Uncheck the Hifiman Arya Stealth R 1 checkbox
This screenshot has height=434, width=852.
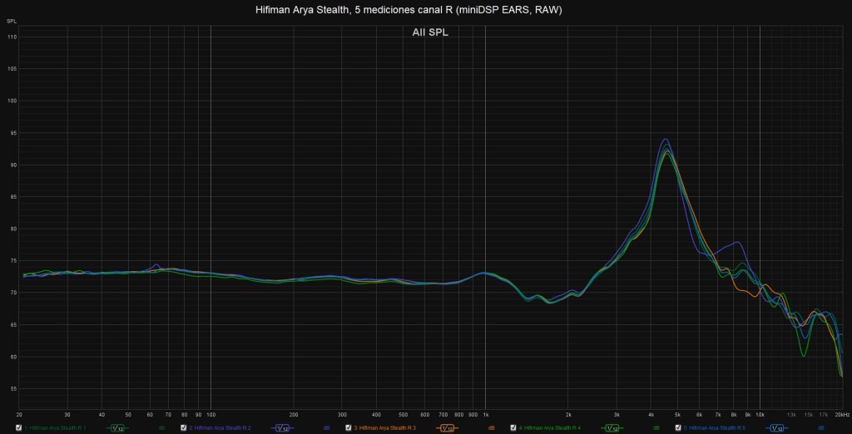19,427
